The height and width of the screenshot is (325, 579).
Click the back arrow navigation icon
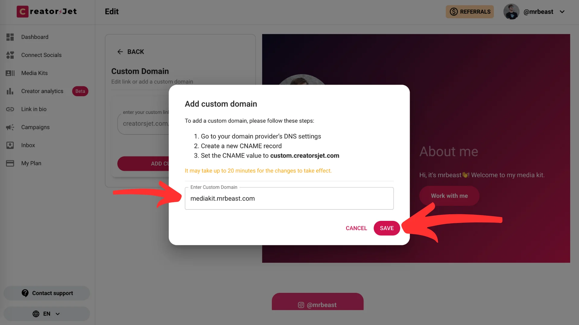(120, 51)
